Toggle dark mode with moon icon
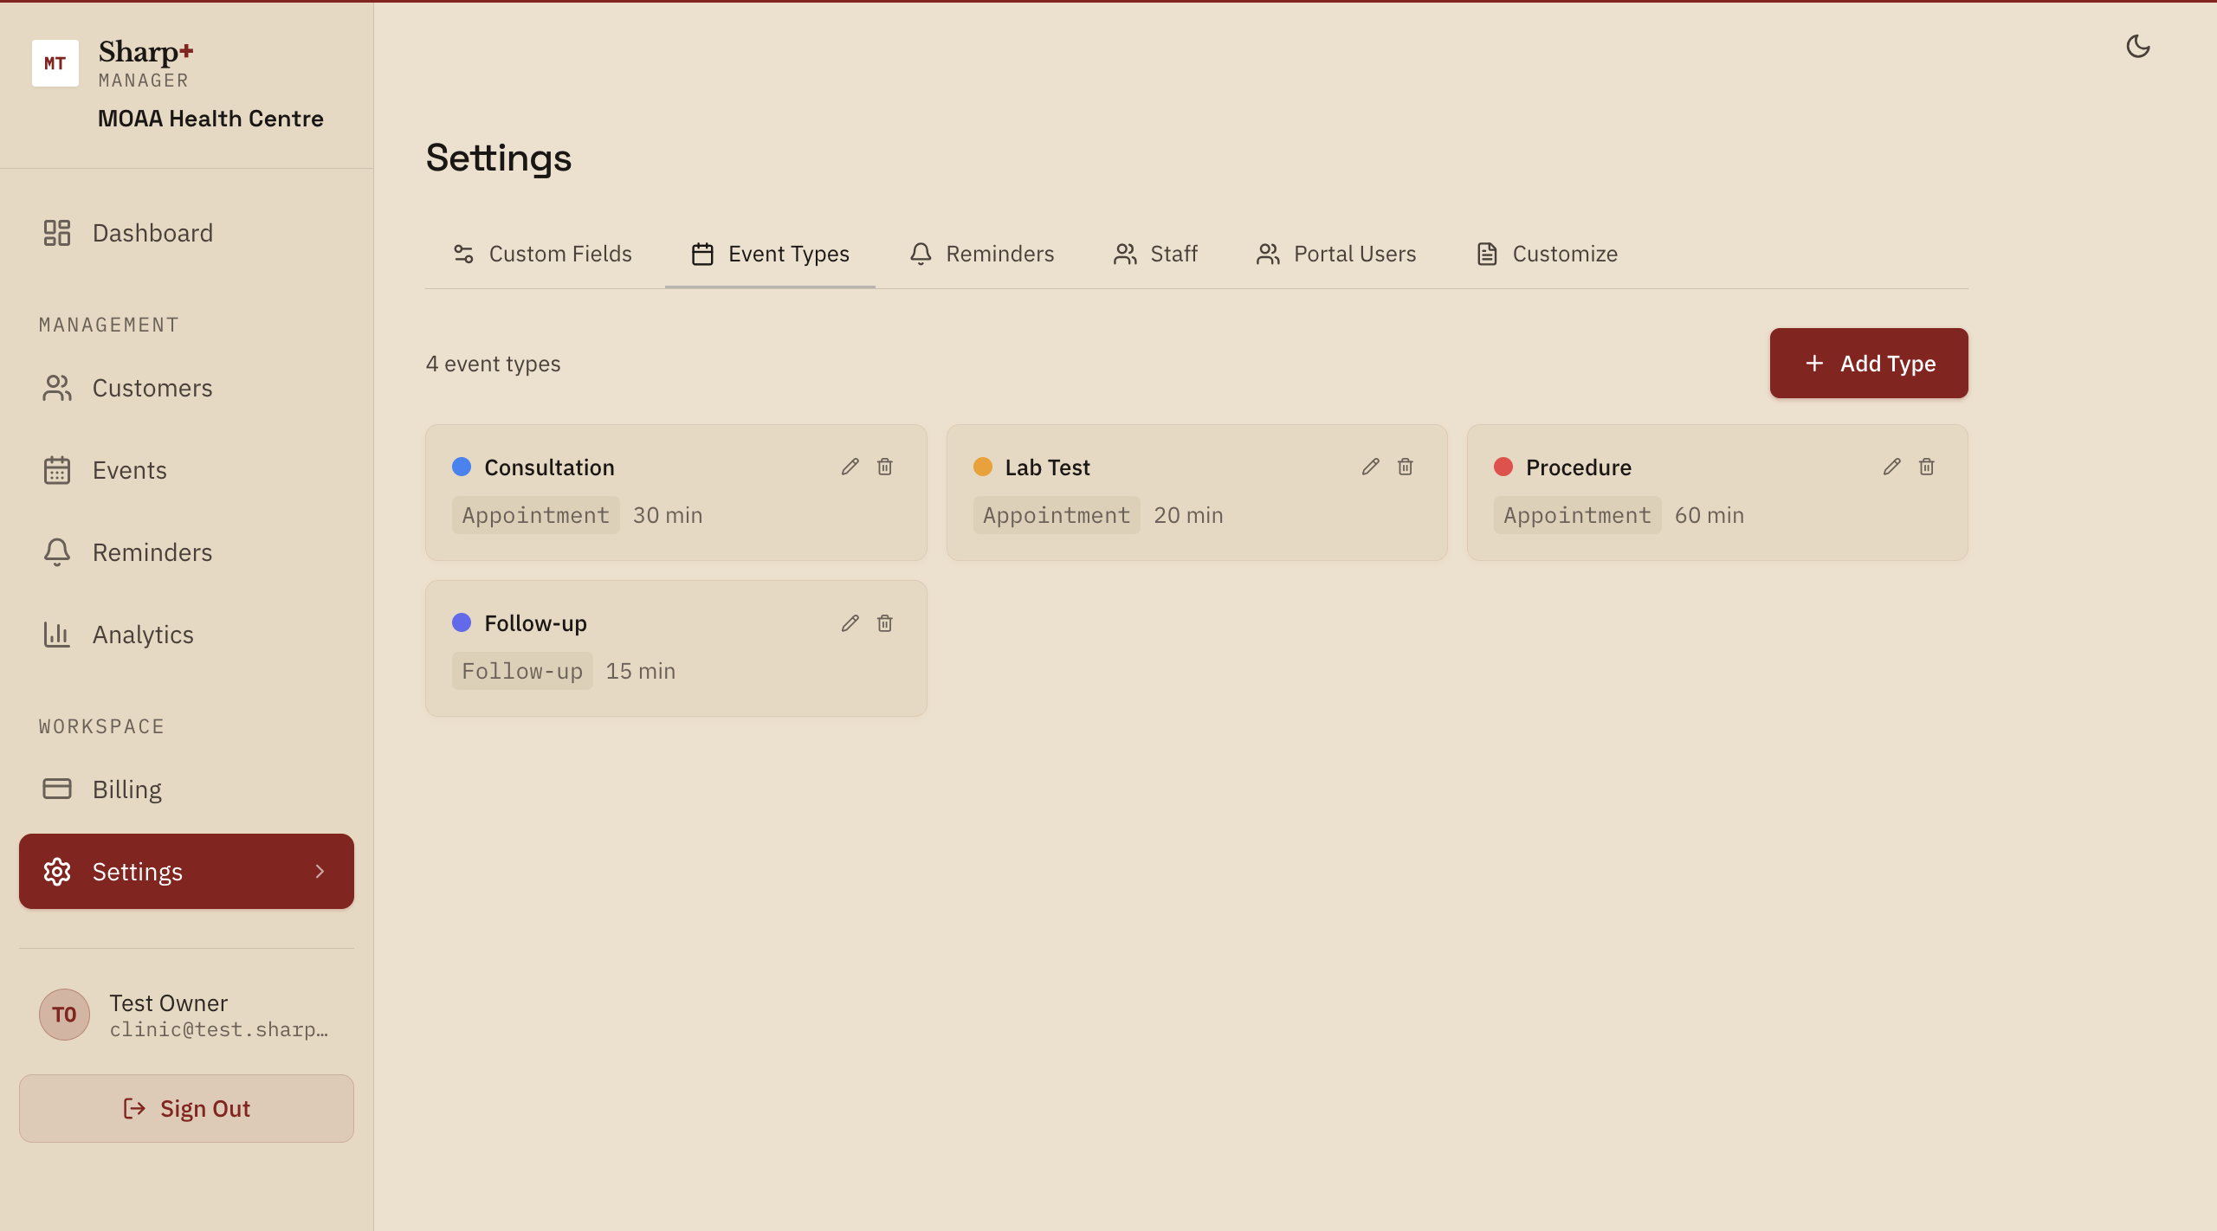 2137,46
